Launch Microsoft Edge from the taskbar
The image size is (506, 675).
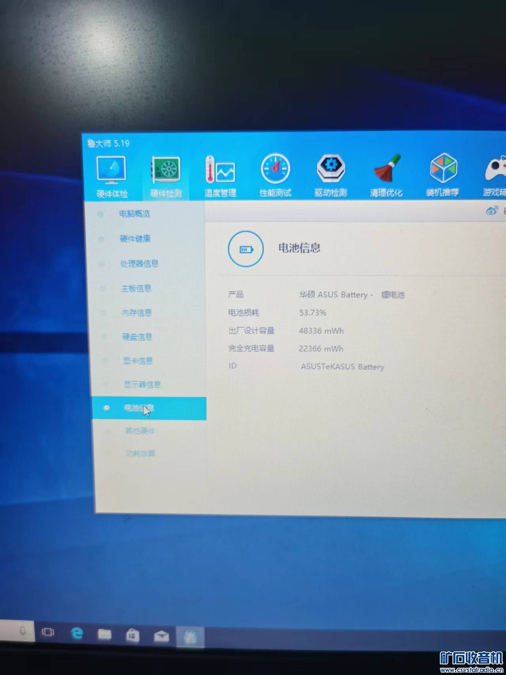77,633
